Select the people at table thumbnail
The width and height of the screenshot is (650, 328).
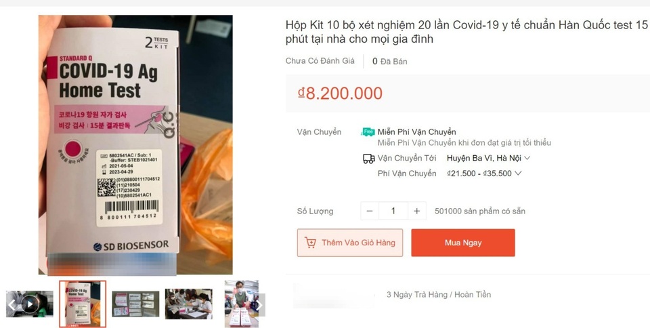click(x=189, y=304)
